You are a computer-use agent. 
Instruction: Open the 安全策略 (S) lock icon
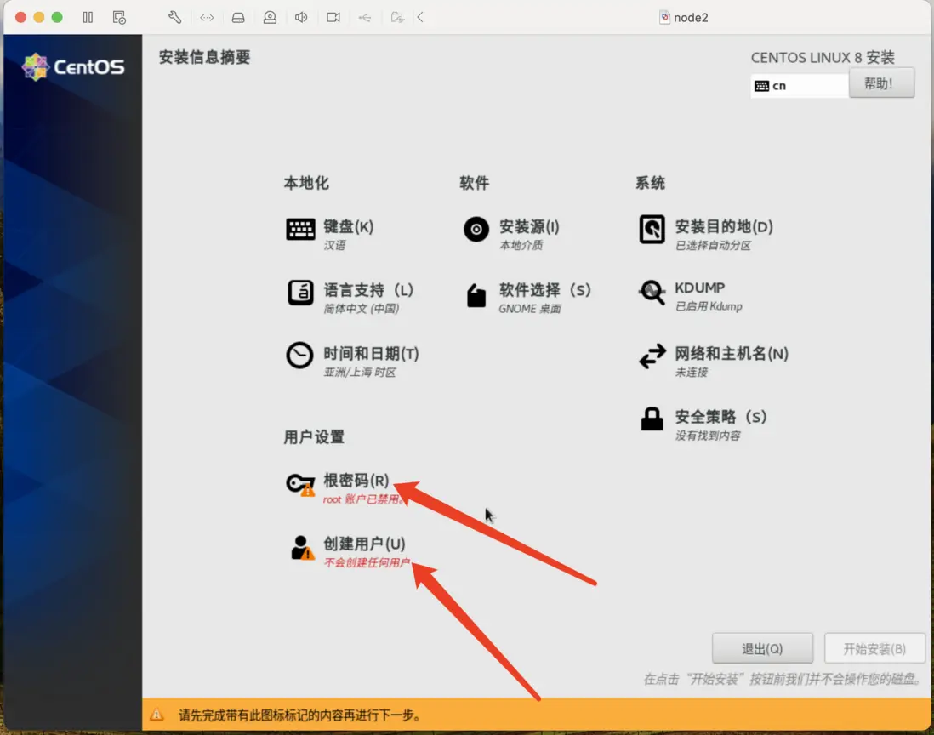point(652,419)
